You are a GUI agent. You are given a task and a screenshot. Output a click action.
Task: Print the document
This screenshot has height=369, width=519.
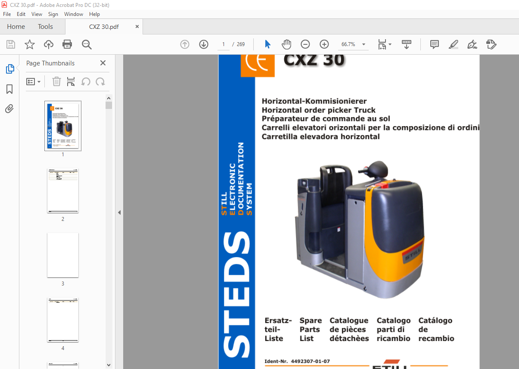click(x=67, y=44)
